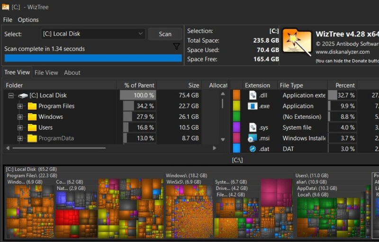
Task: Open the www.diskanalyzer.com link
Action: pos(342,52)
